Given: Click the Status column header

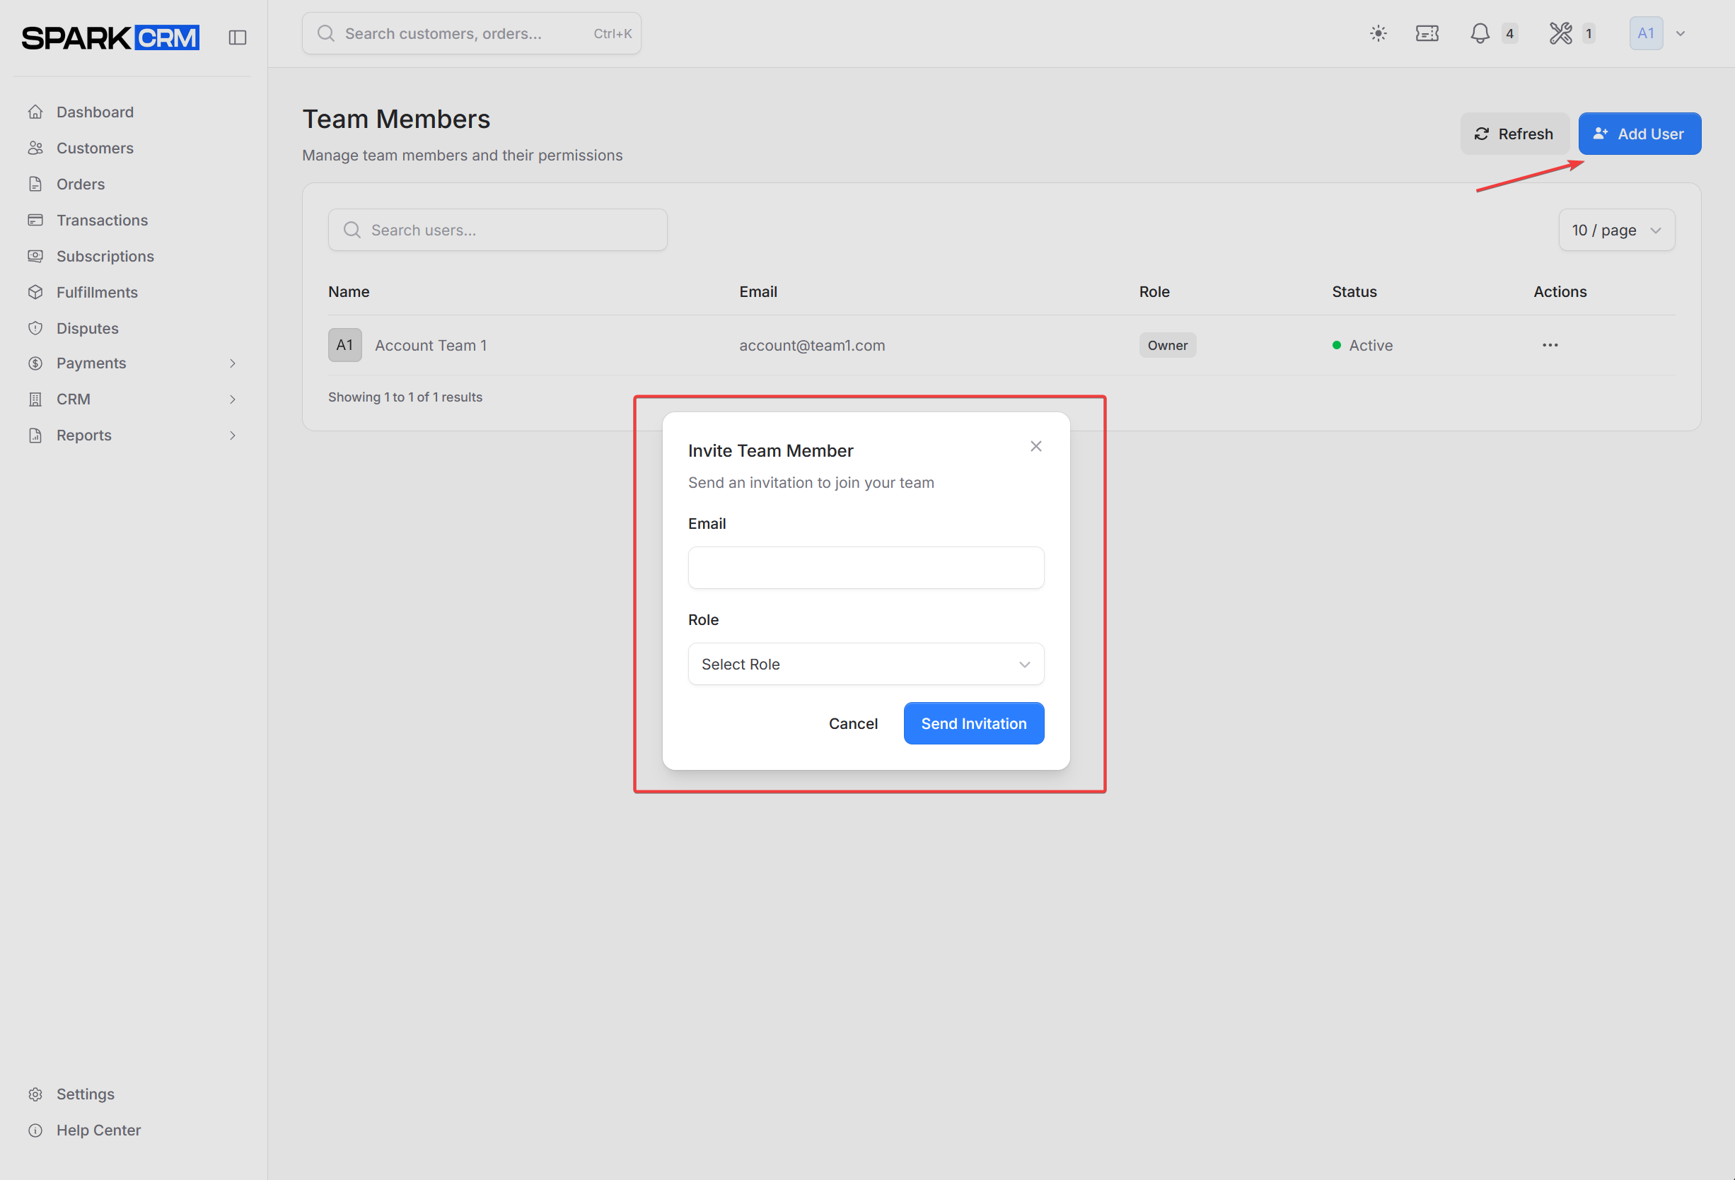Looking at the screenshot, I should (1354, 292).
